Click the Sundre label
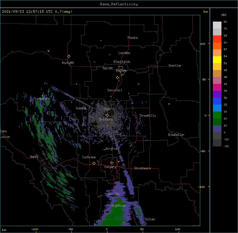The image size is (238, 233). (x=81, y=108)
